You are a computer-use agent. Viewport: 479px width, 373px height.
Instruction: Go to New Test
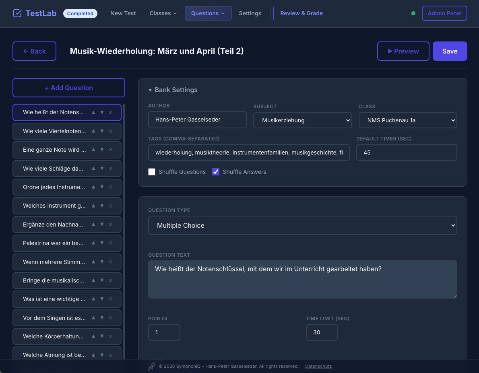click(123, 13)
